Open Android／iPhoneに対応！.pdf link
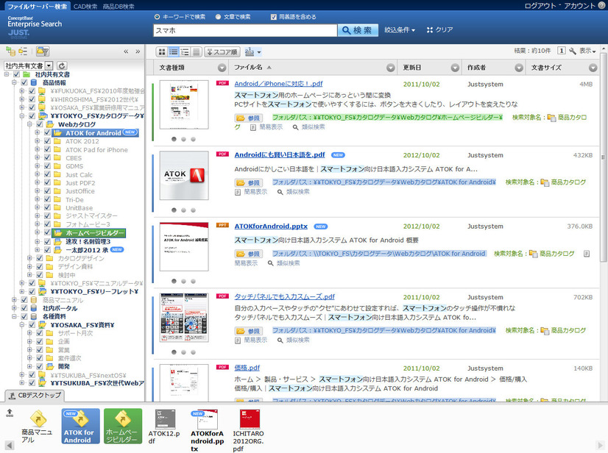Viewport: 608px width, 453px height. point(278,84)
